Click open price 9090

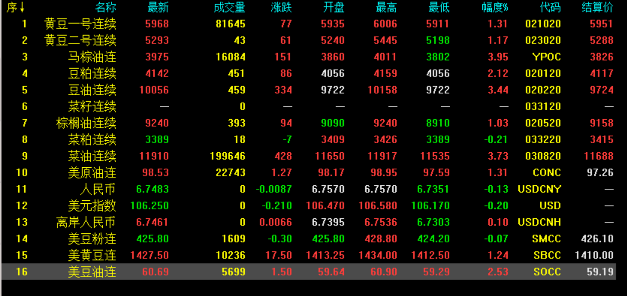pos(333,123)
